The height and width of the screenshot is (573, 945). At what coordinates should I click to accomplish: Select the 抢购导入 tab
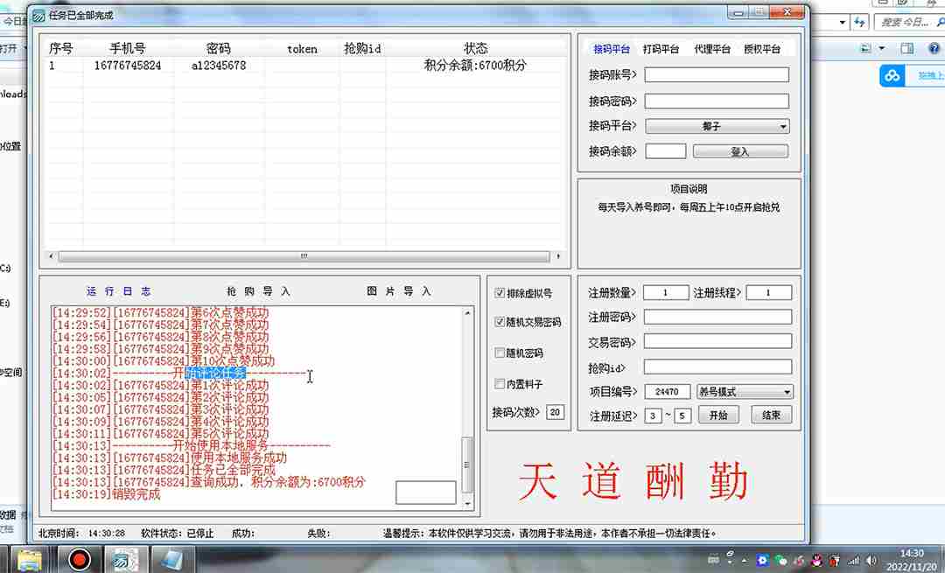(258, 291)
